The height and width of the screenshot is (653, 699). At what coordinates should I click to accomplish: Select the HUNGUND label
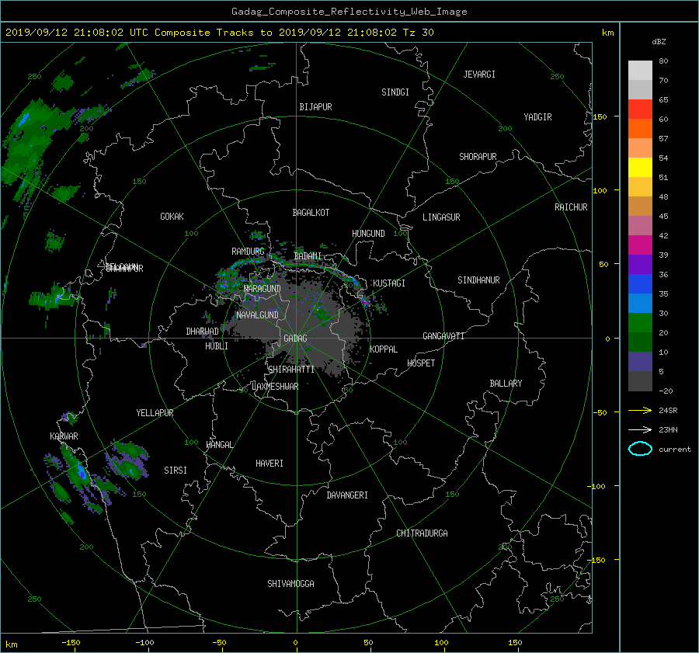click(368, 234)
